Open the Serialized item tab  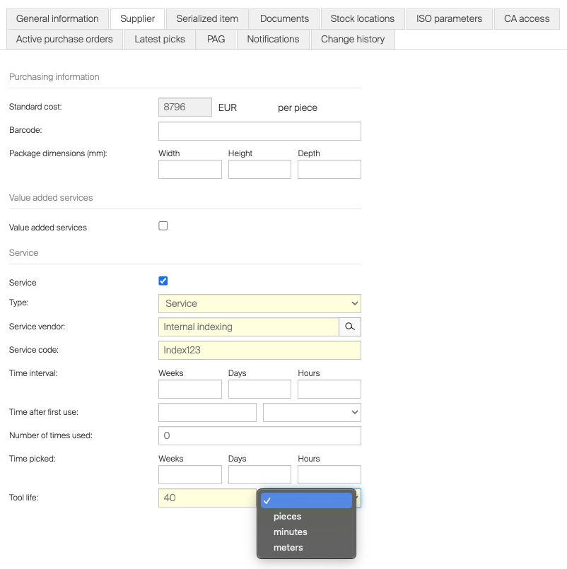207,18
